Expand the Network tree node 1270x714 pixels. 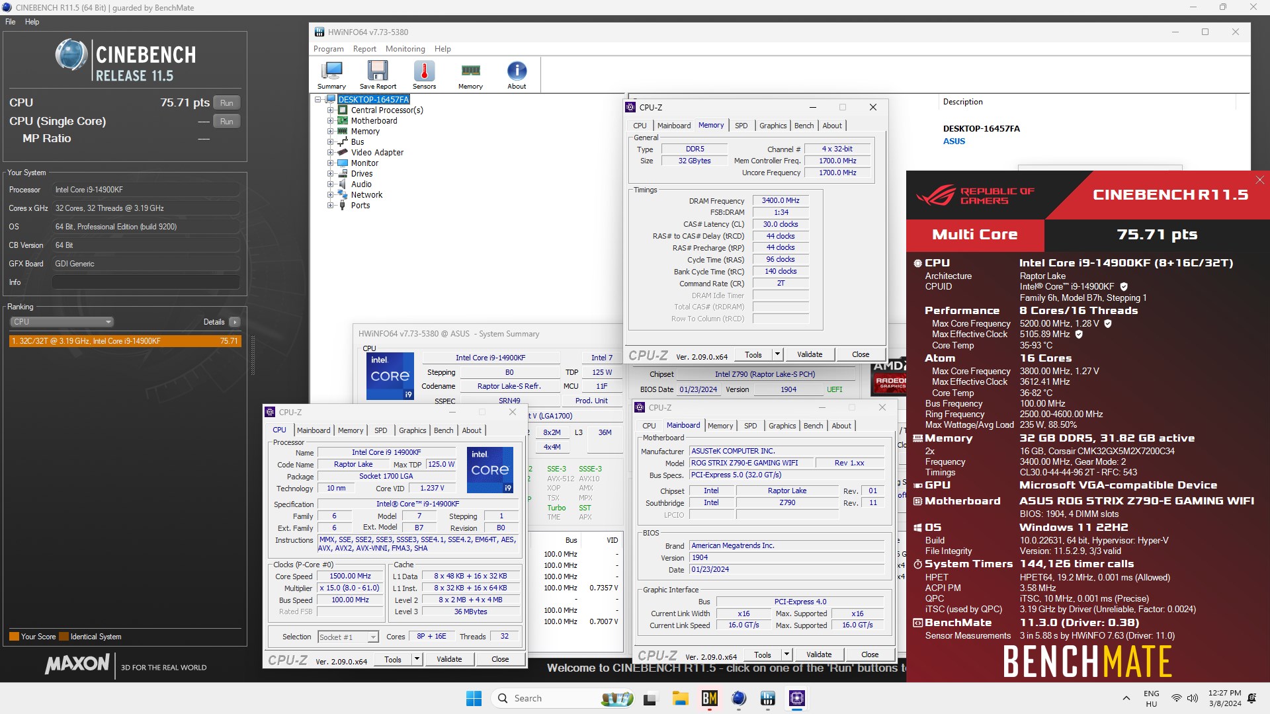tap(330, 195)
